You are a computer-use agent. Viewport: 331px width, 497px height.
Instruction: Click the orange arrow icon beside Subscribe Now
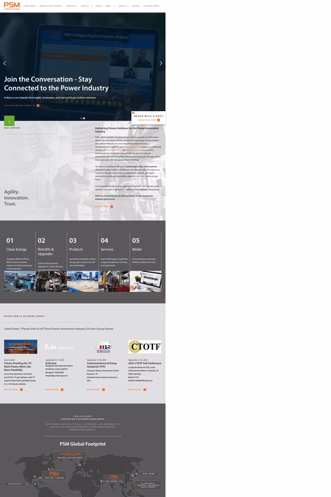[159, 120]
